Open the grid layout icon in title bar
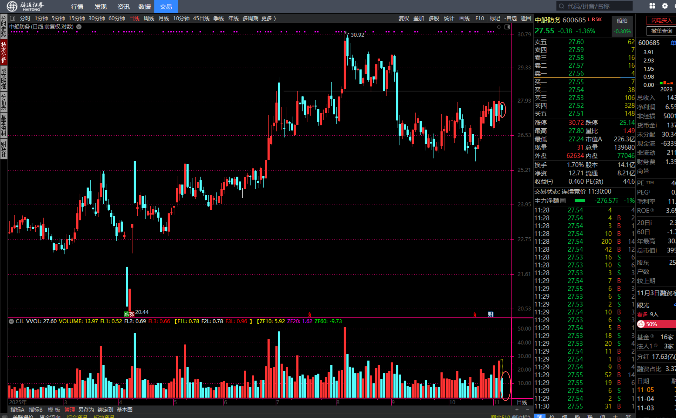Viewport: 676px width, 418px height. (652, 6)
